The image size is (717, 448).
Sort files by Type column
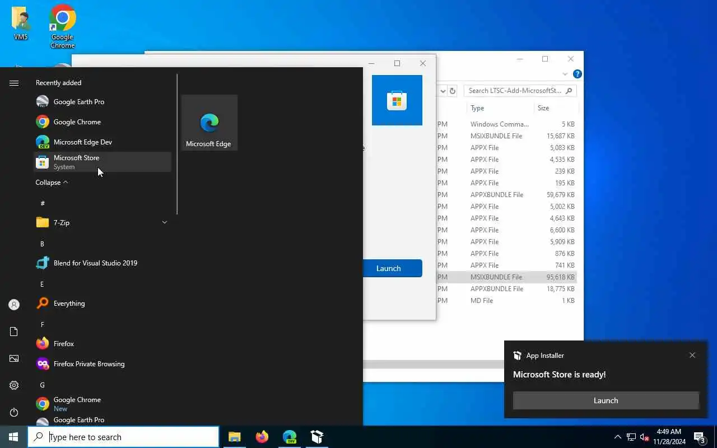pyautogui.click(x=477, y=108)
